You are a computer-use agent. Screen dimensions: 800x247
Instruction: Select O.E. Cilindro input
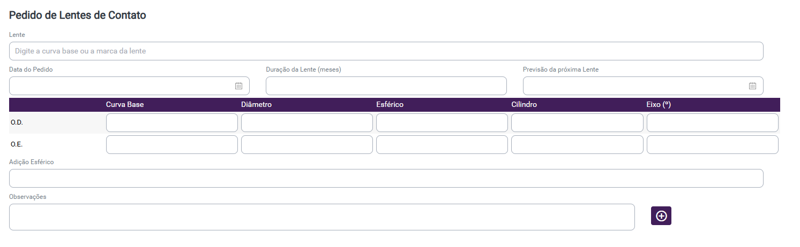[577, 144]
